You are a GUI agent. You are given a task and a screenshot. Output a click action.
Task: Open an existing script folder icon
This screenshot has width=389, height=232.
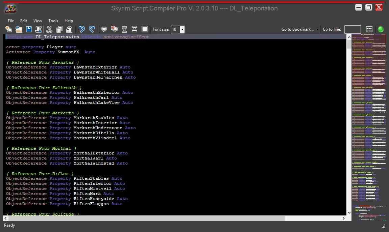(x=19, y=29)
